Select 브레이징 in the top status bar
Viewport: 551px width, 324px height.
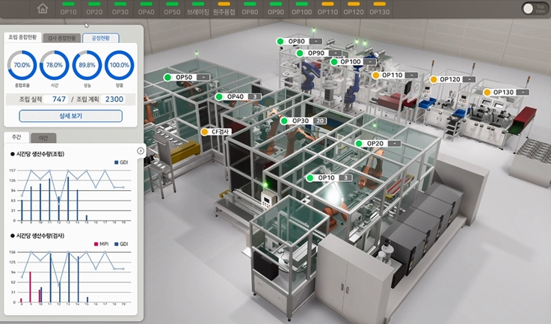pyautogui.click(x=197, y=10)
